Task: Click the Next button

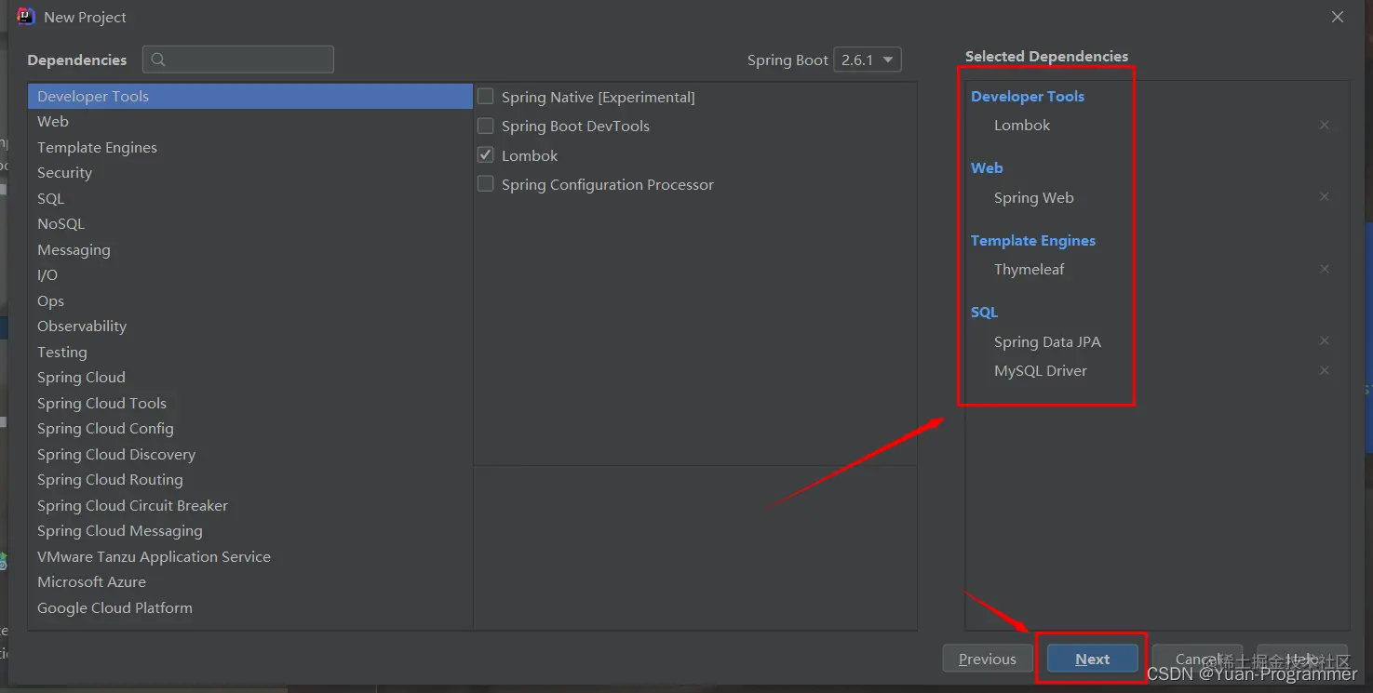Action: pos(1092,659)
